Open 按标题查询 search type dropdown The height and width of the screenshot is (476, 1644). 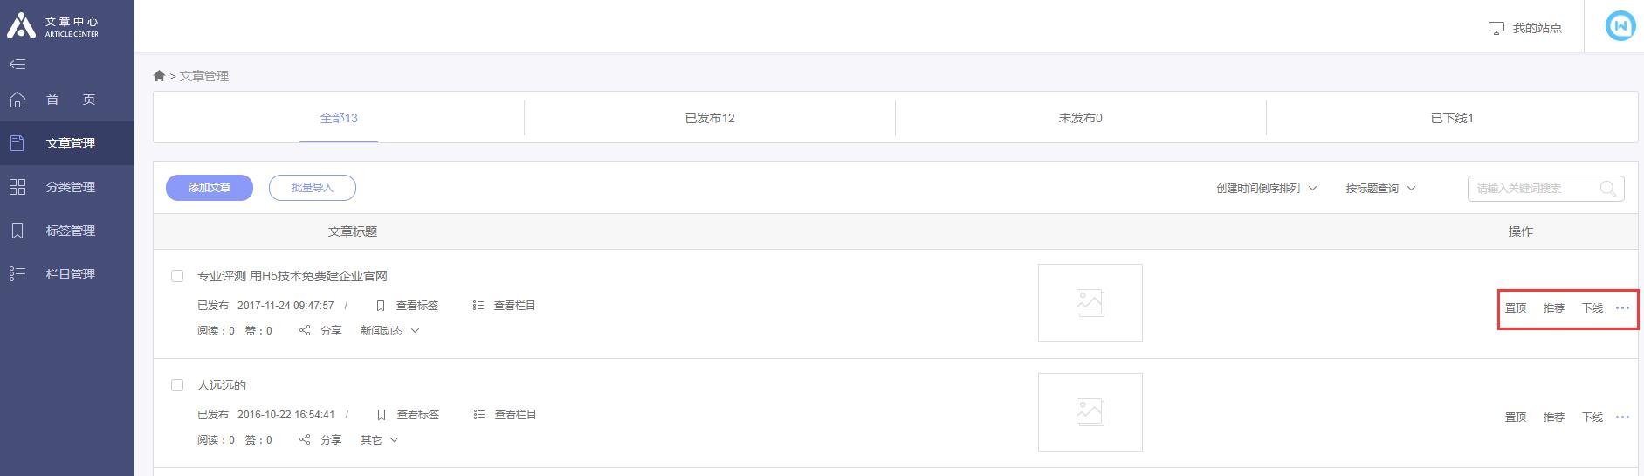click(x=1380, y=189)
